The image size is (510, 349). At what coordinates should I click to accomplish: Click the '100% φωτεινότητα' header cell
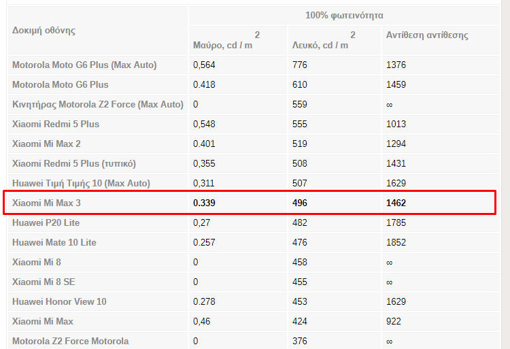344,15
